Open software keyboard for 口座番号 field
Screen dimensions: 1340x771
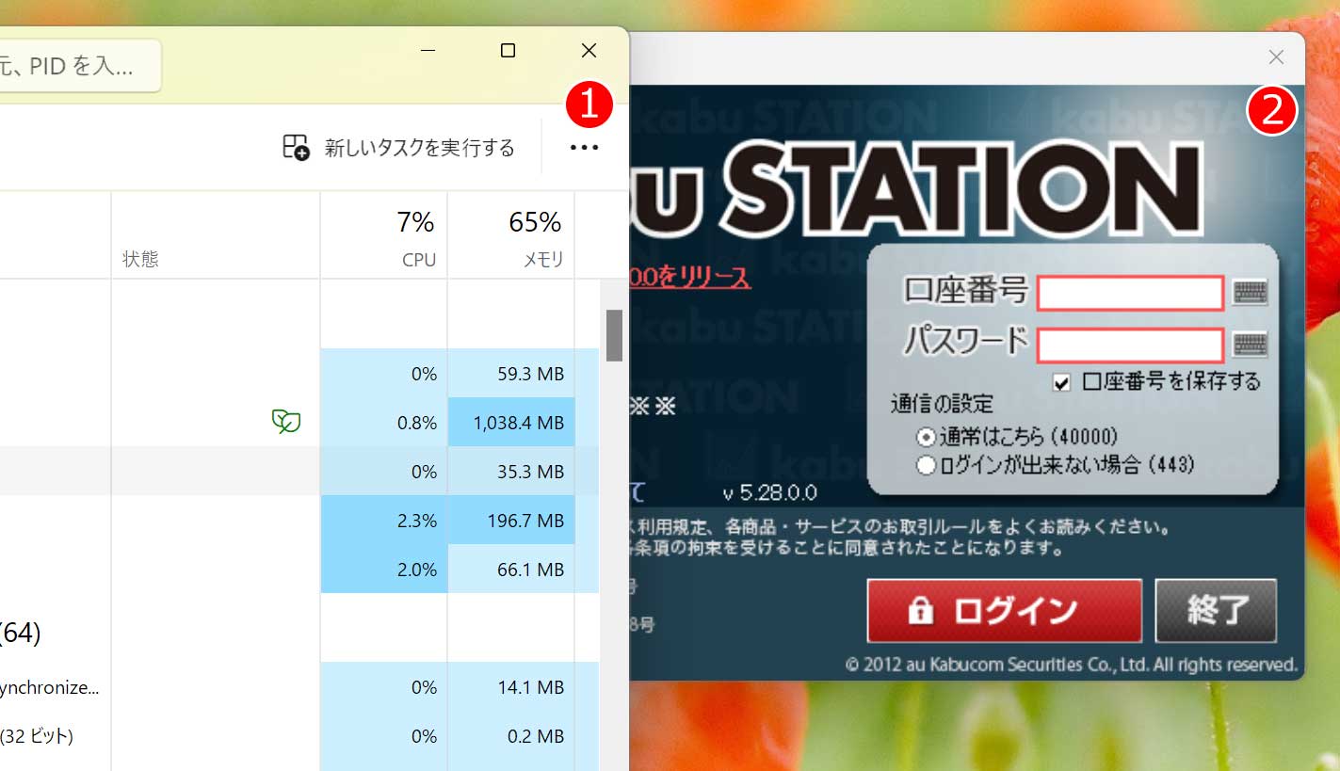1251,293
